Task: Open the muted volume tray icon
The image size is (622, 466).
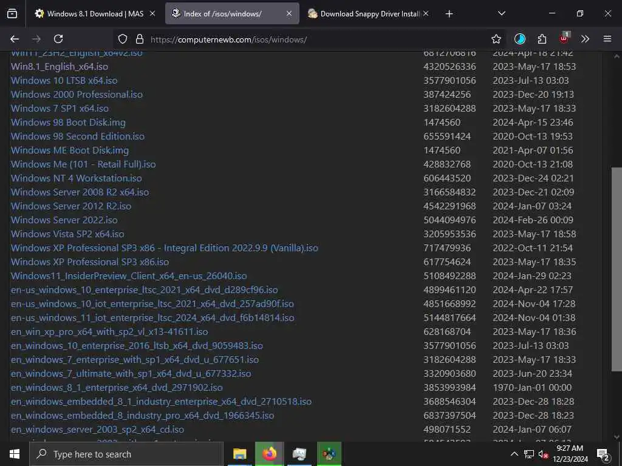Action: pyautogui.click(x=544, y=454)
